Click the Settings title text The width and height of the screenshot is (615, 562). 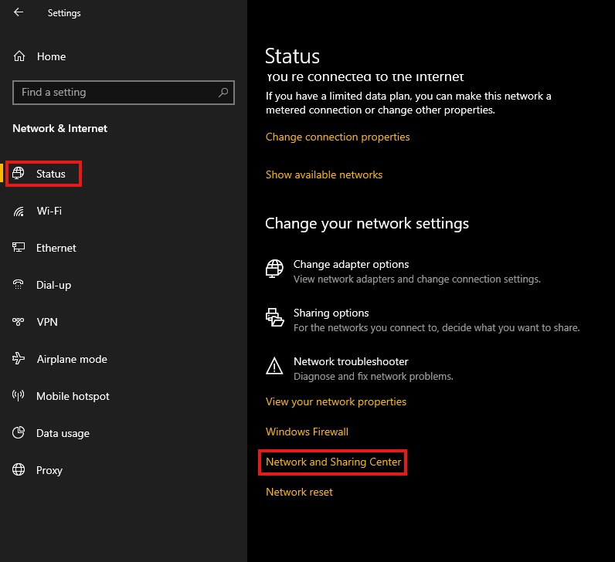click(x=64, y=13)
